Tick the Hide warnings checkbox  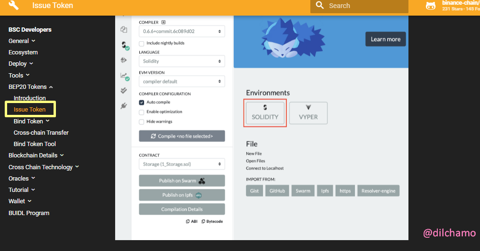(141, 122)
